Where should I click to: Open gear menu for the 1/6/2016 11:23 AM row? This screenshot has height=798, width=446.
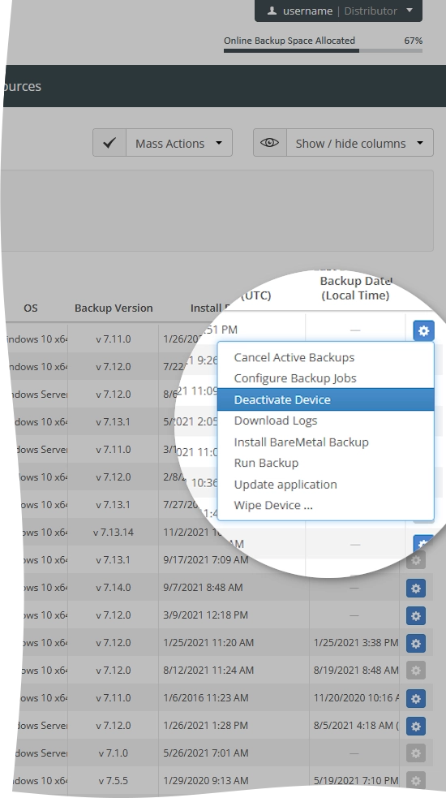[x=415, y=699]
